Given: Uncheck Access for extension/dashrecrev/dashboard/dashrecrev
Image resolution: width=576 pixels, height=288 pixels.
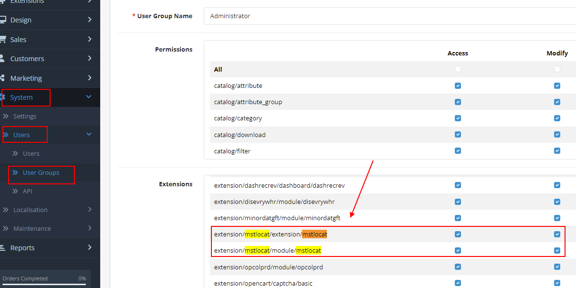Looking at the screenshot, I should click(x=458, y=185).
